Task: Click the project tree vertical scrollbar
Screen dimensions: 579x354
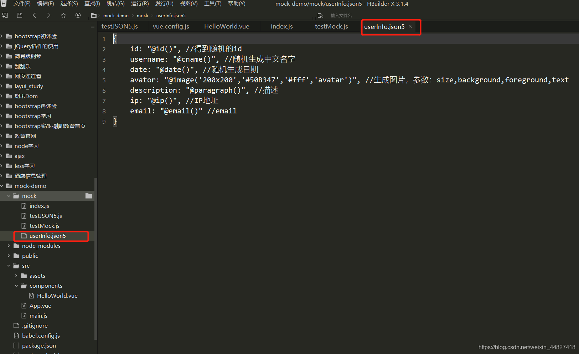Action: click(95, 258)
